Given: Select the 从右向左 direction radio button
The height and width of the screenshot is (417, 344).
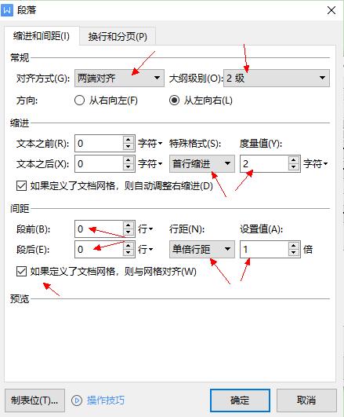Looking at the screenshot, I should (79, 101).
